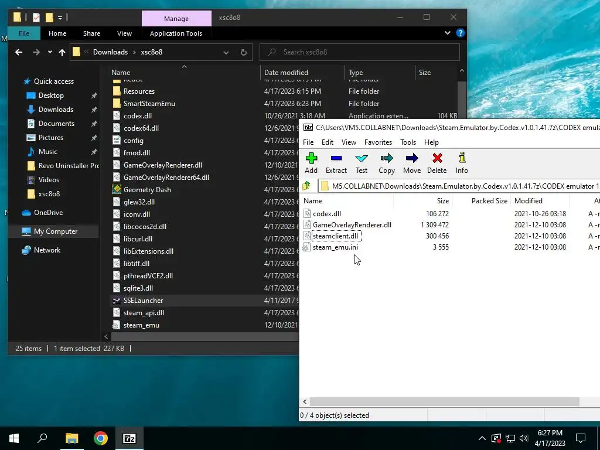Refresh the xsc8o8 folder view
Image resolution: width=600 pixels, height=450 pixels.
[244, 52]
